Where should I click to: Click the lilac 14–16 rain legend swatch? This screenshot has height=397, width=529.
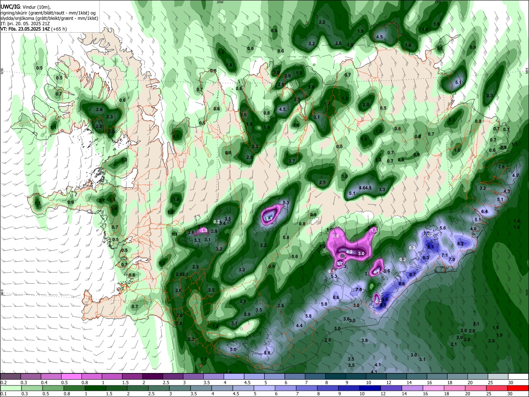point(412,388)
